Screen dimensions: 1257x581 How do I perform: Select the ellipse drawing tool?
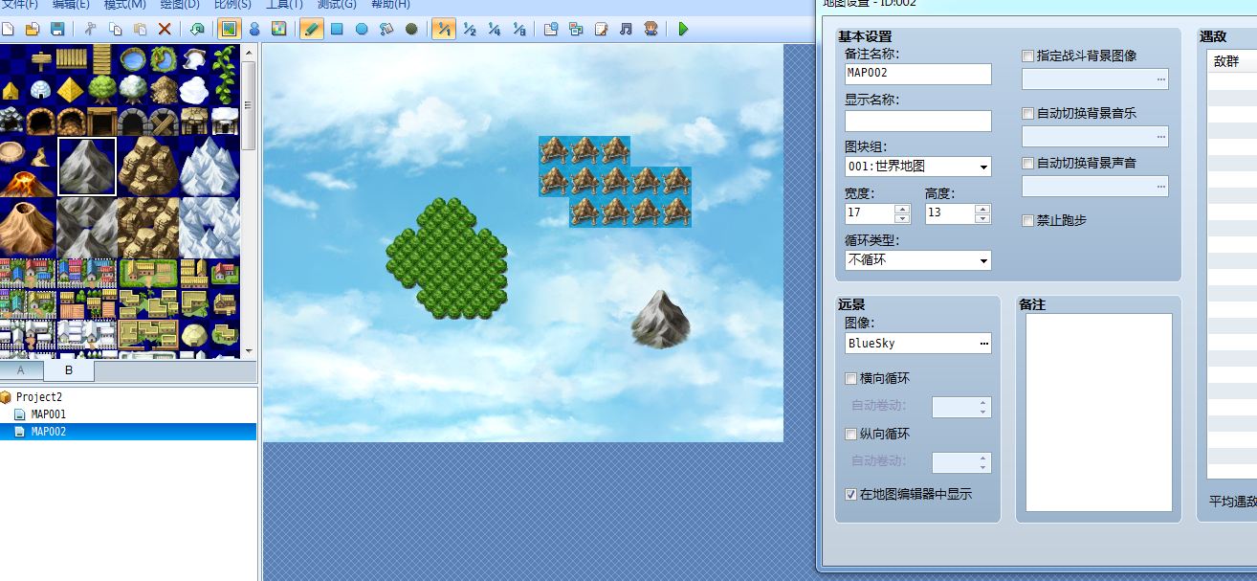[x=362, y=29]
